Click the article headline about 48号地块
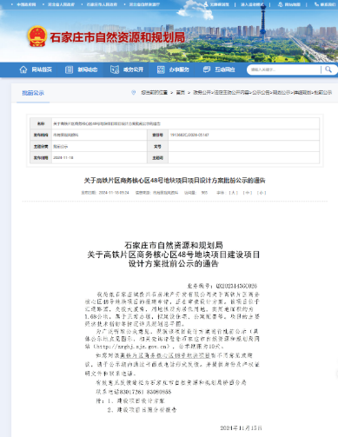This screenshot has height=437, width=338. point(175,181)
